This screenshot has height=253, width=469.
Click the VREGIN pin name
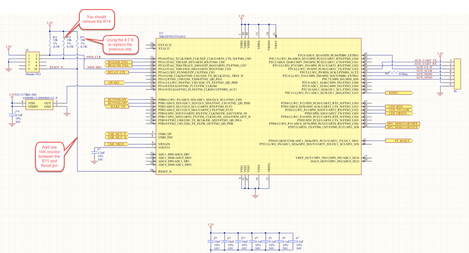[164, 144]
